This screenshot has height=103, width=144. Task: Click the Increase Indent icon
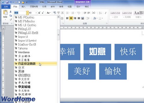point(88,13)
